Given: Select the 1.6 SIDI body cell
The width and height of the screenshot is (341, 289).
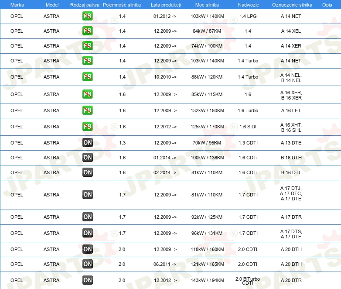Looking at the screenshot, I should [x=248, y=127].
